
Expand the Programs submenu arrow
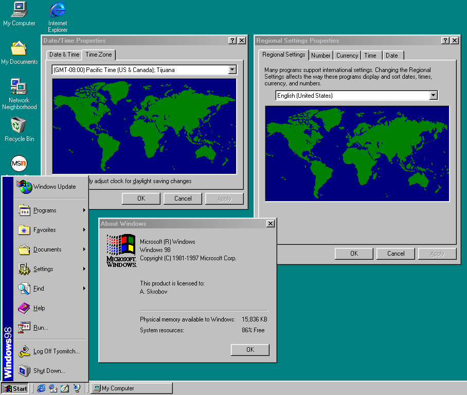click(84, 210)
